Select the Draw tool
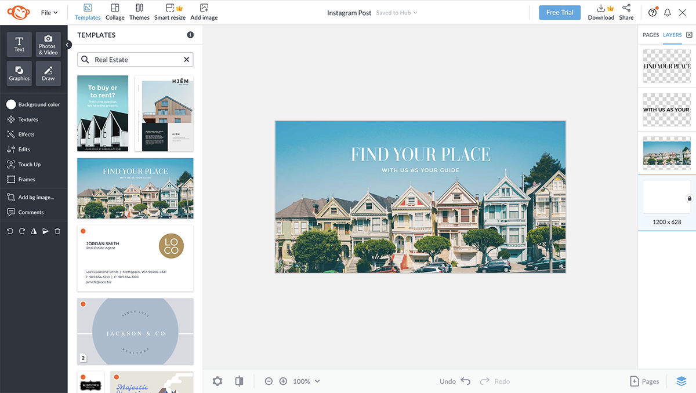The image size is (696, 393). (48, 74)
